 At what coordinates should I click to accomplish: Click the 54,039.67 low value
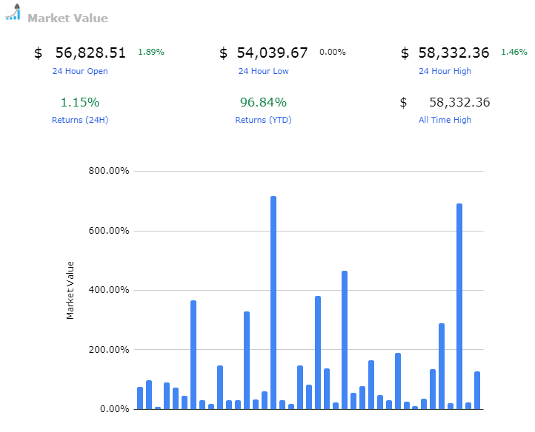click(272, 53)
